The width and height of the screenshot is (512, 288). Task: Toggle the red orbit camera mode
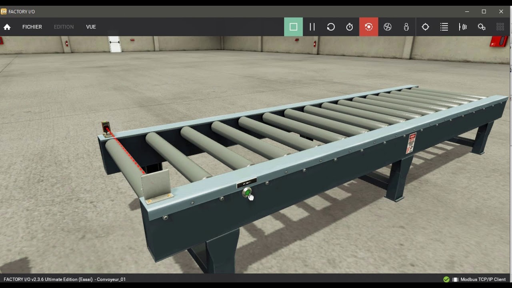click(x=368, y=27)
